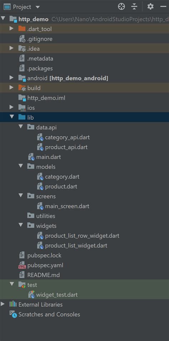Select Scratches and Consoles label
Screen dimensions: 169x341
point(49,314)
